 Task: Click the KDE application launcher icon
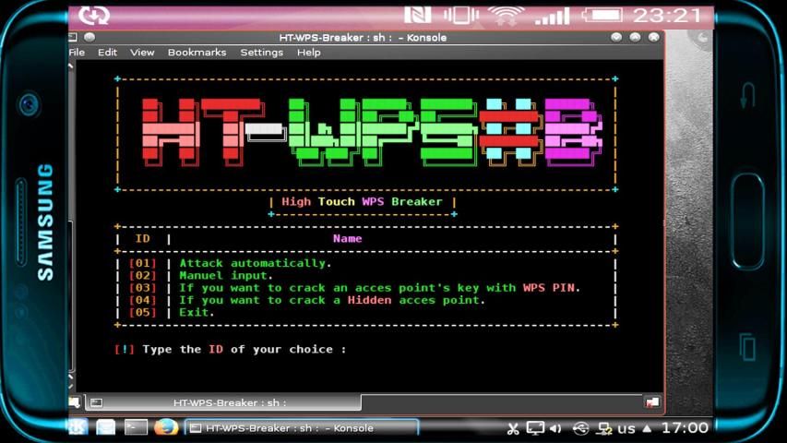(77, 427)
